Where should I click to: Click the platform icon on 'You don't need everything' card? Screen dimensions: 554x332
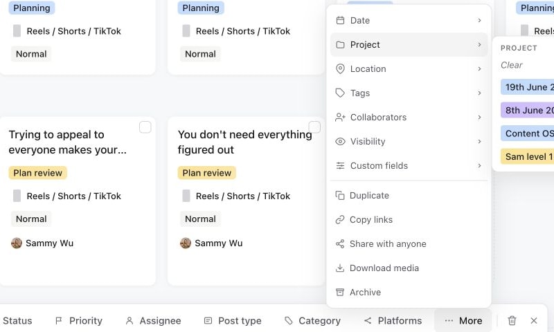pos(186,196)
